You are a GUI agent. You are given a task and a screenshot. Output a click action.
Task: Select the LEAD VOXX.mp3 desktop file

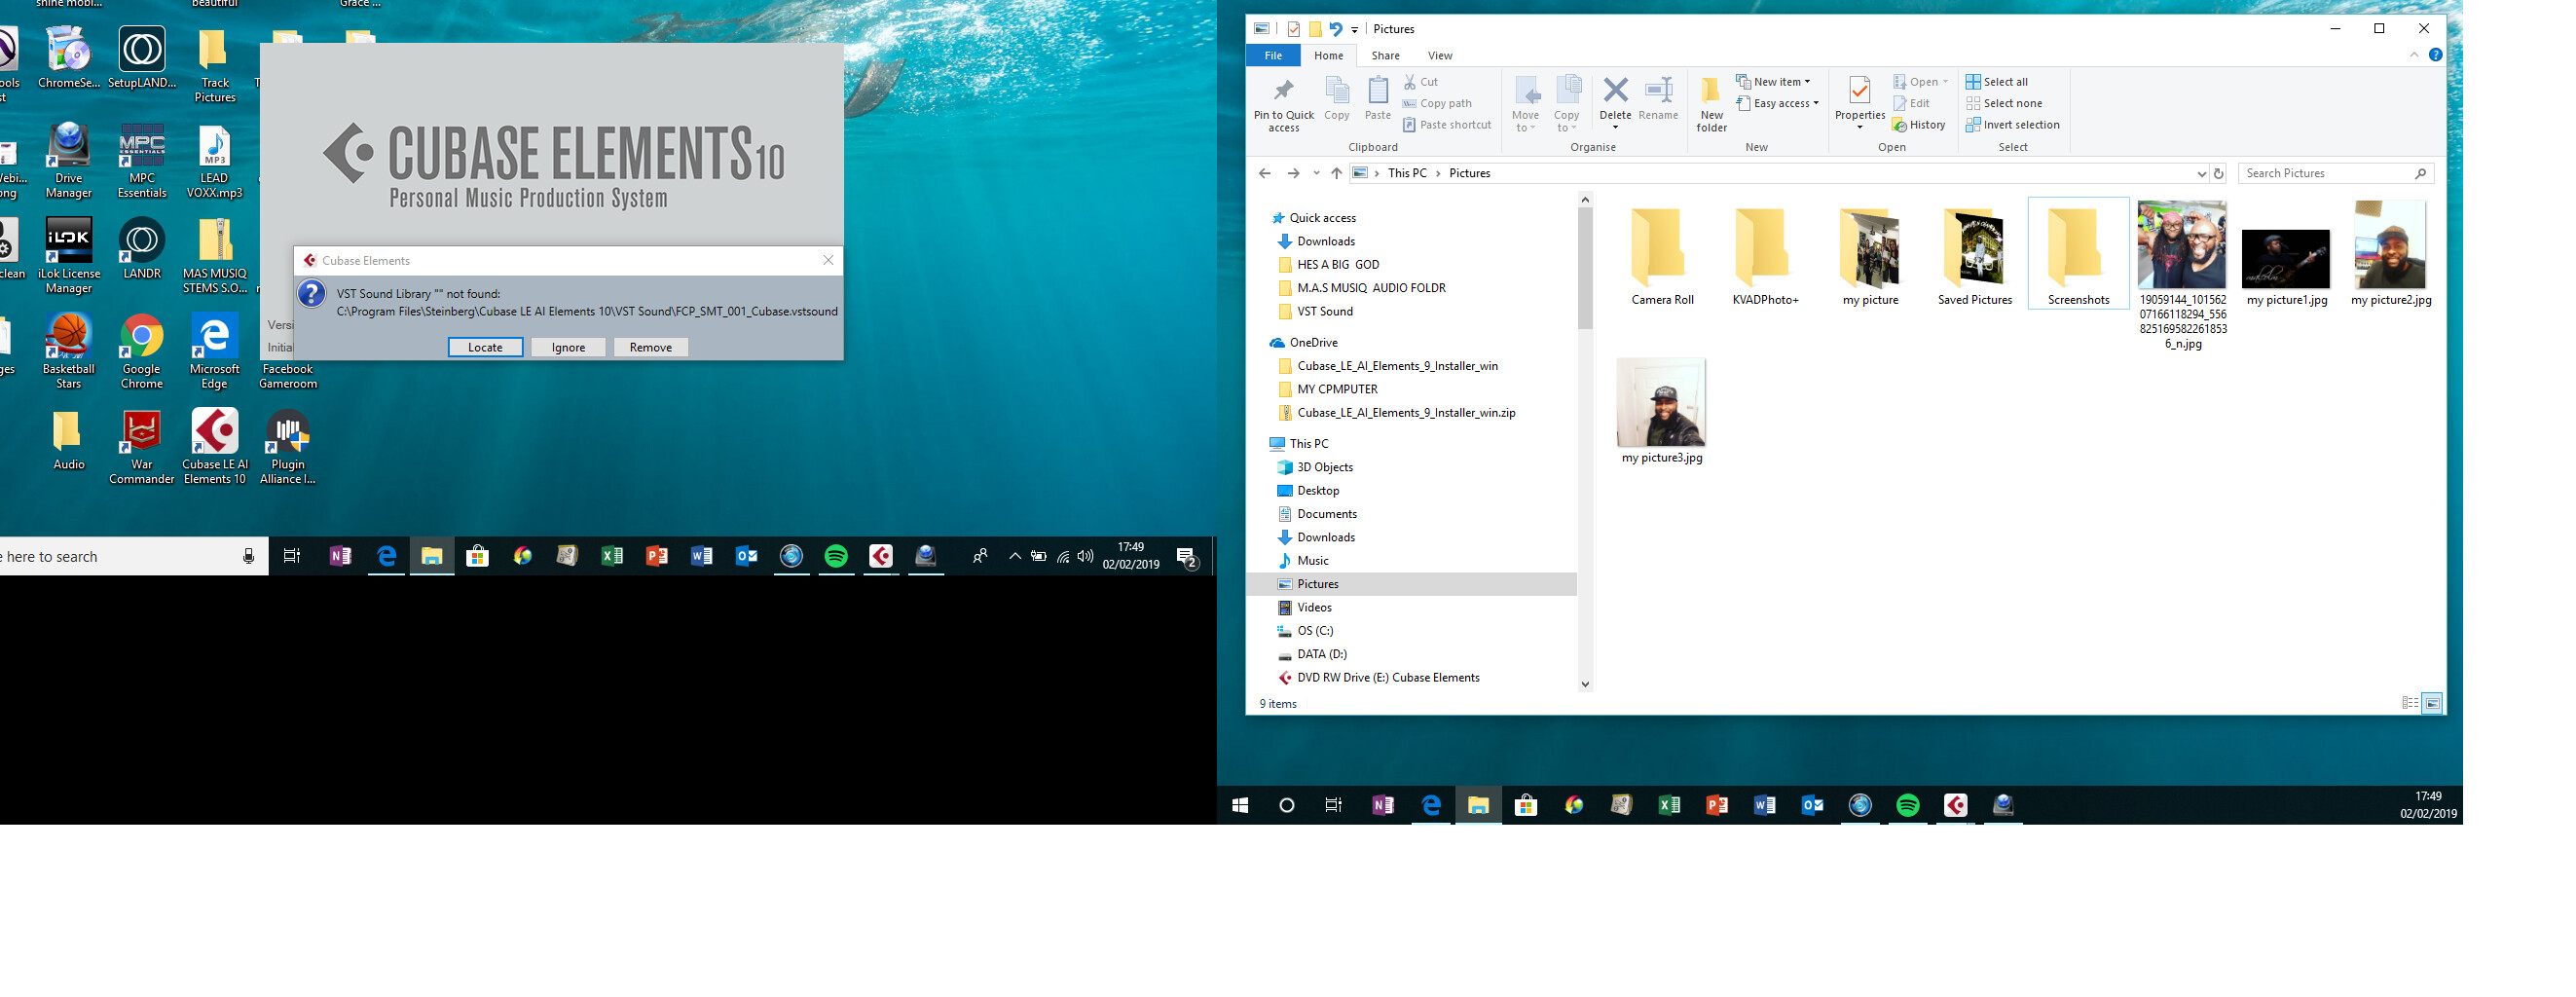(215, 161)
